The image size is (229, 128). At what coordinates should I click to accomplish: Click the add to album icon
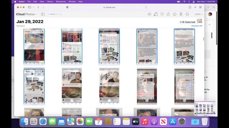156,14
